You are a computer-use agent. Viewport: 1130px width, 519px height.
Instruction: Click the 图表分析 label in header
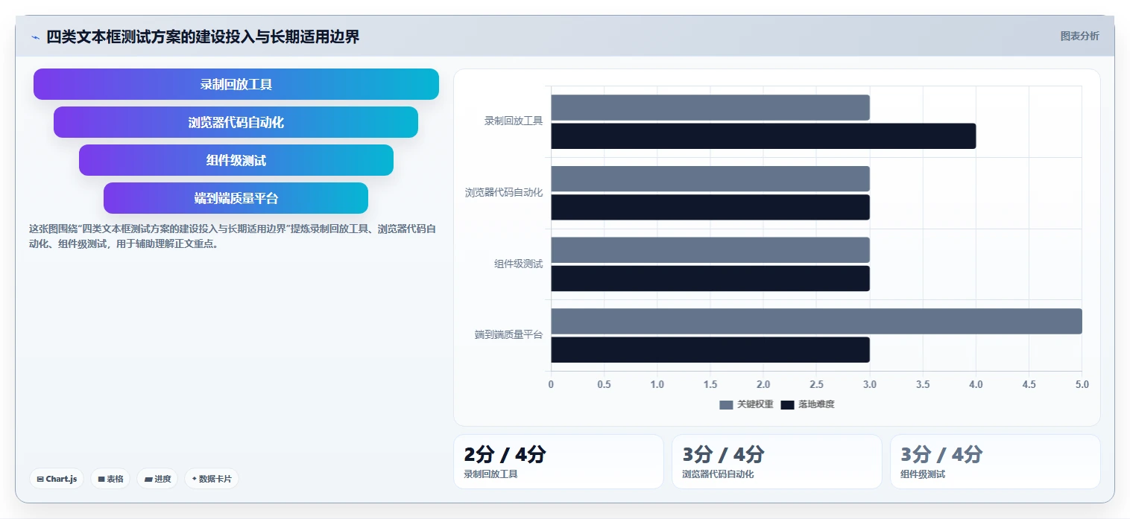click(x=1079, y=36)
